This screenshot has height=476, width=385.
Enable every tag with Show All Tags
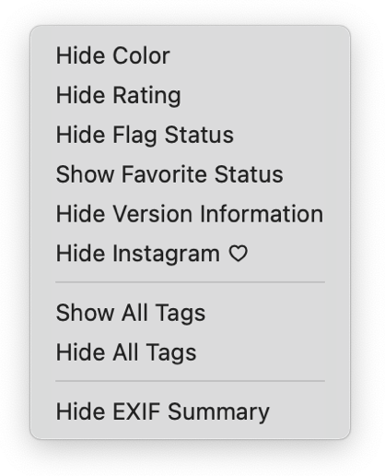click(190, 313)
